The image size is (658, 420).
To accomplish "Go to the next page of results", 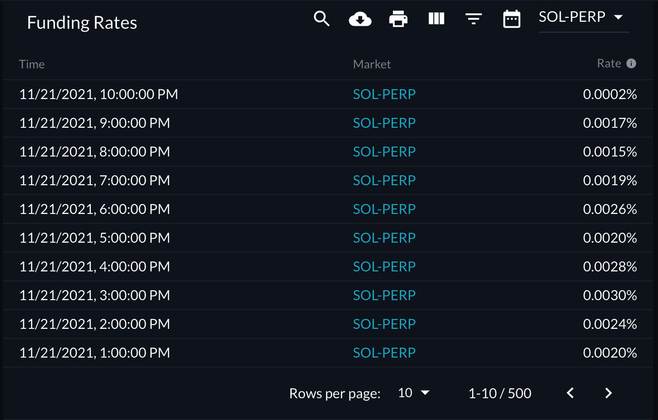I will (608, 393).
